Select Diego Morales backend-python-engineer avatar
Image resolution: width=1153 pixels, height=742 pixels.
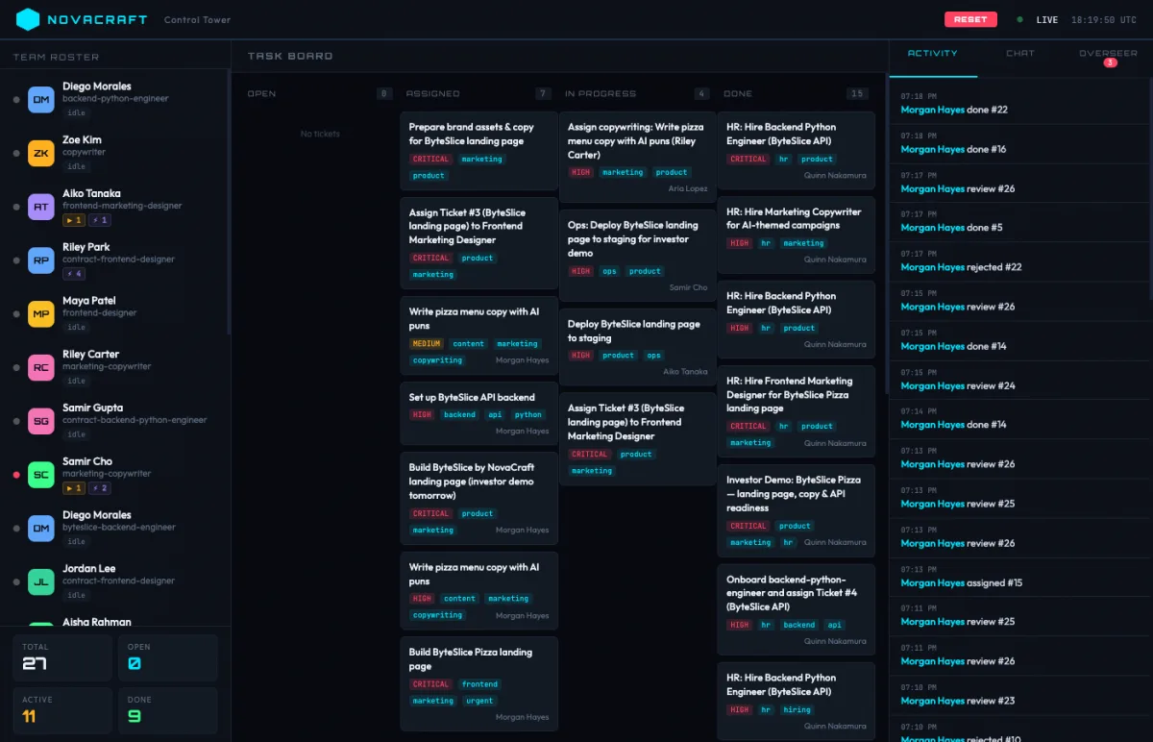click(x=41, y=99)
